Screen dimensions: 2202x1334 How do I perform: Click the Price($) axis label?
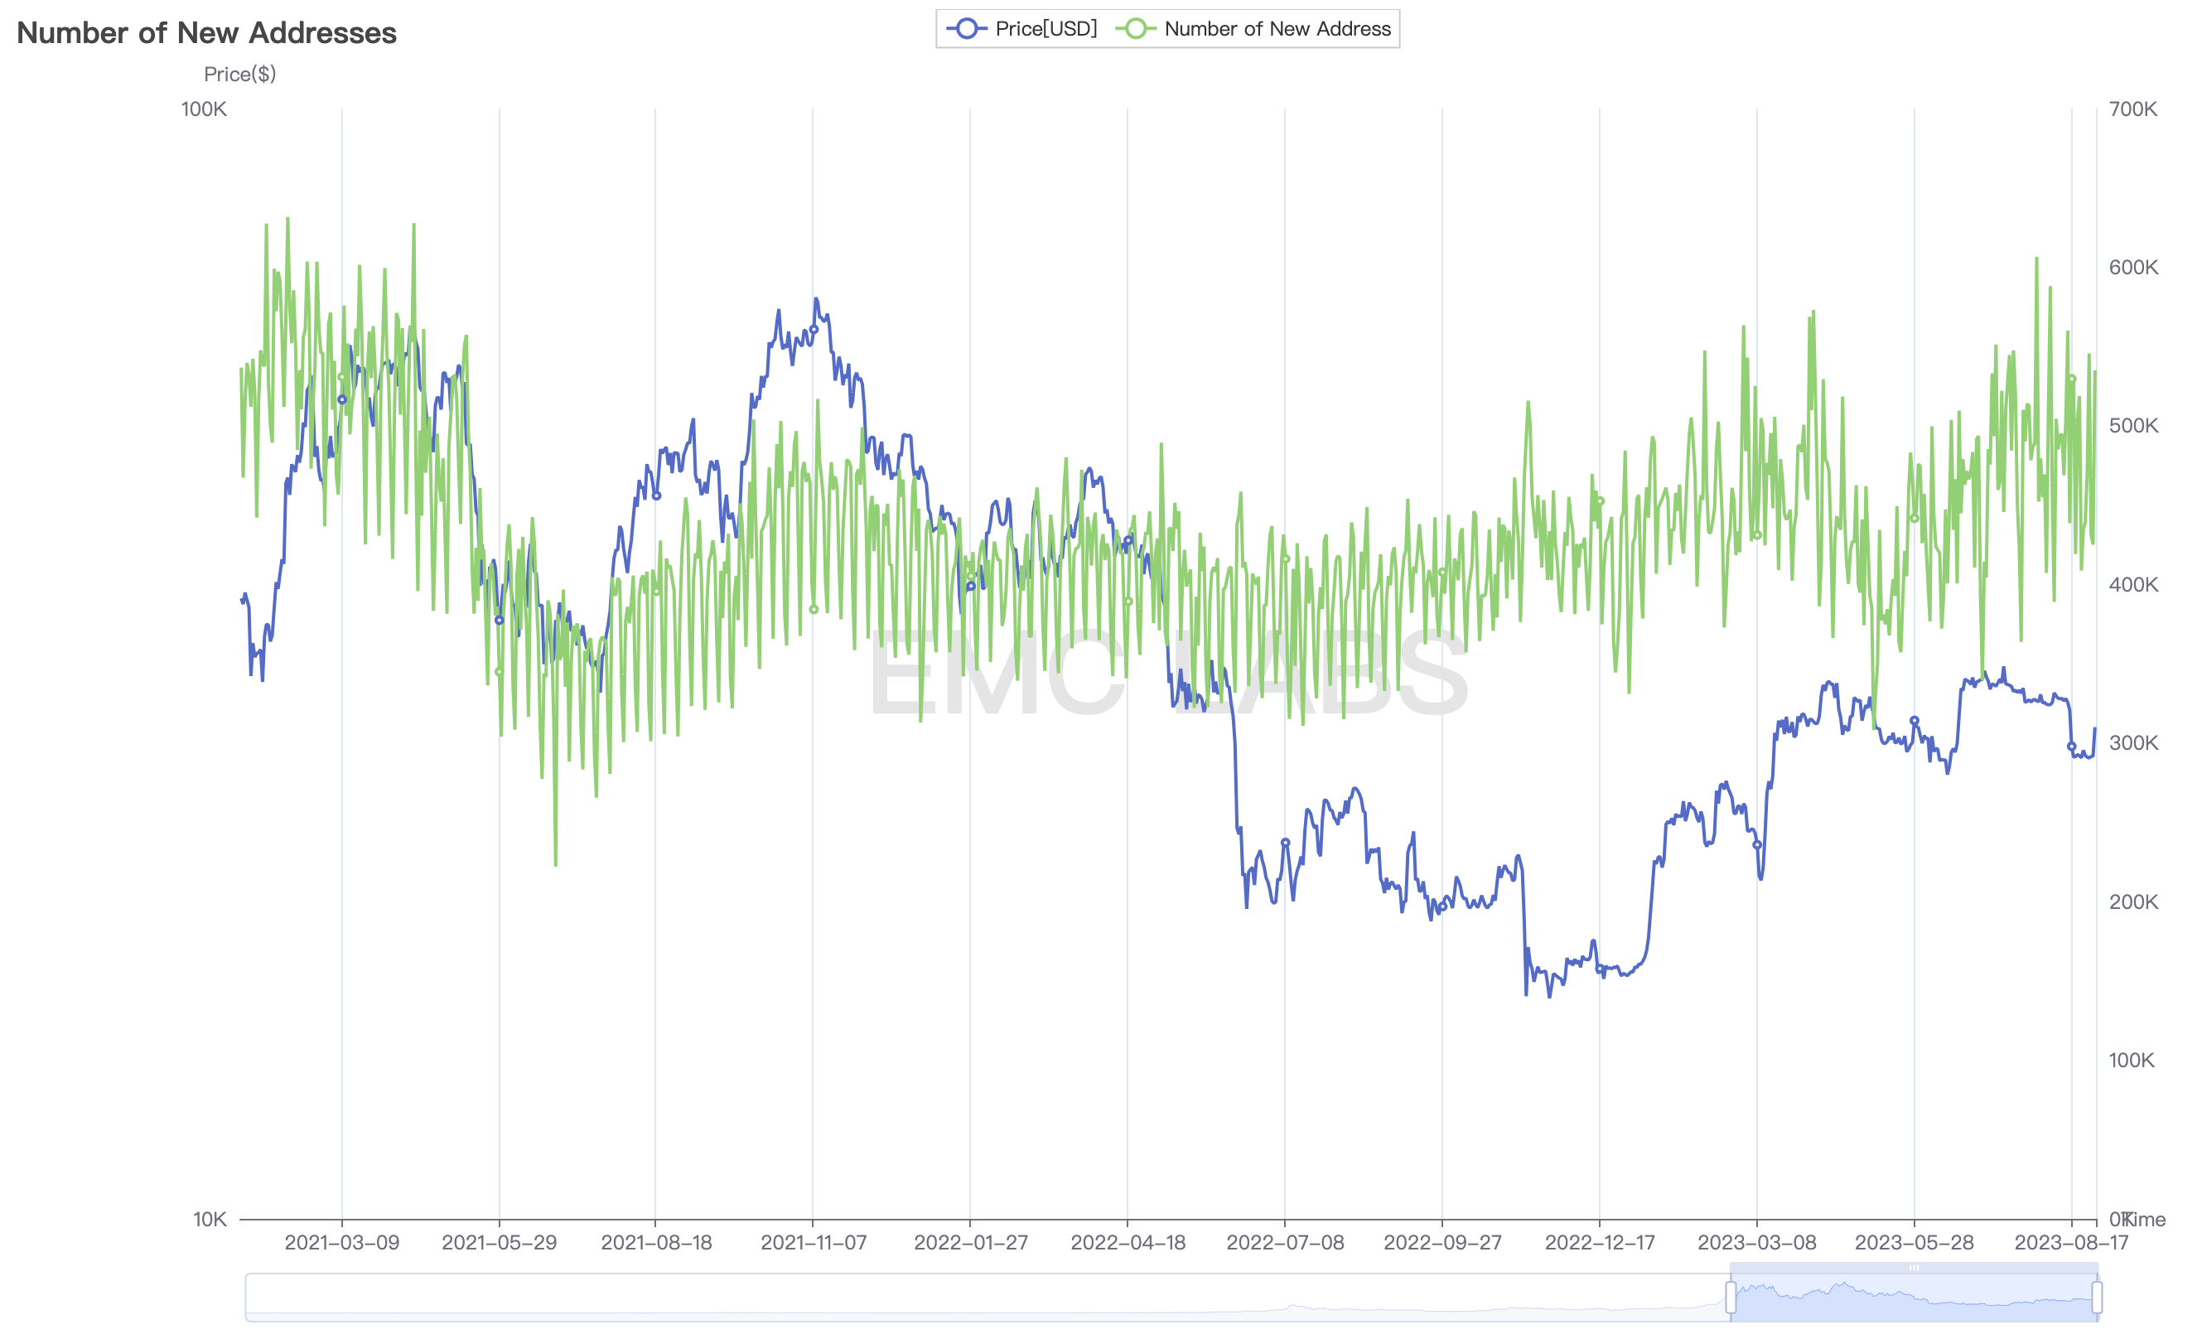point(239,75)
